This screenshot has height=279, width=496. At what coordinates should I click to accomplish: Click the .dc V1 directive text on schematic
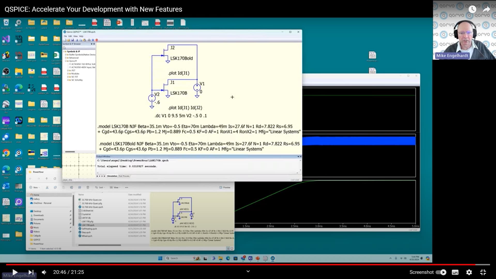click(x=181, y=116)
